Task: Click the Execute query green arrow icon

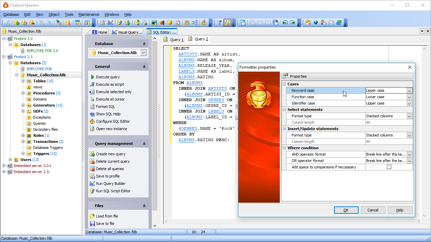Action: pyautogui.click(x=92, y=77)
